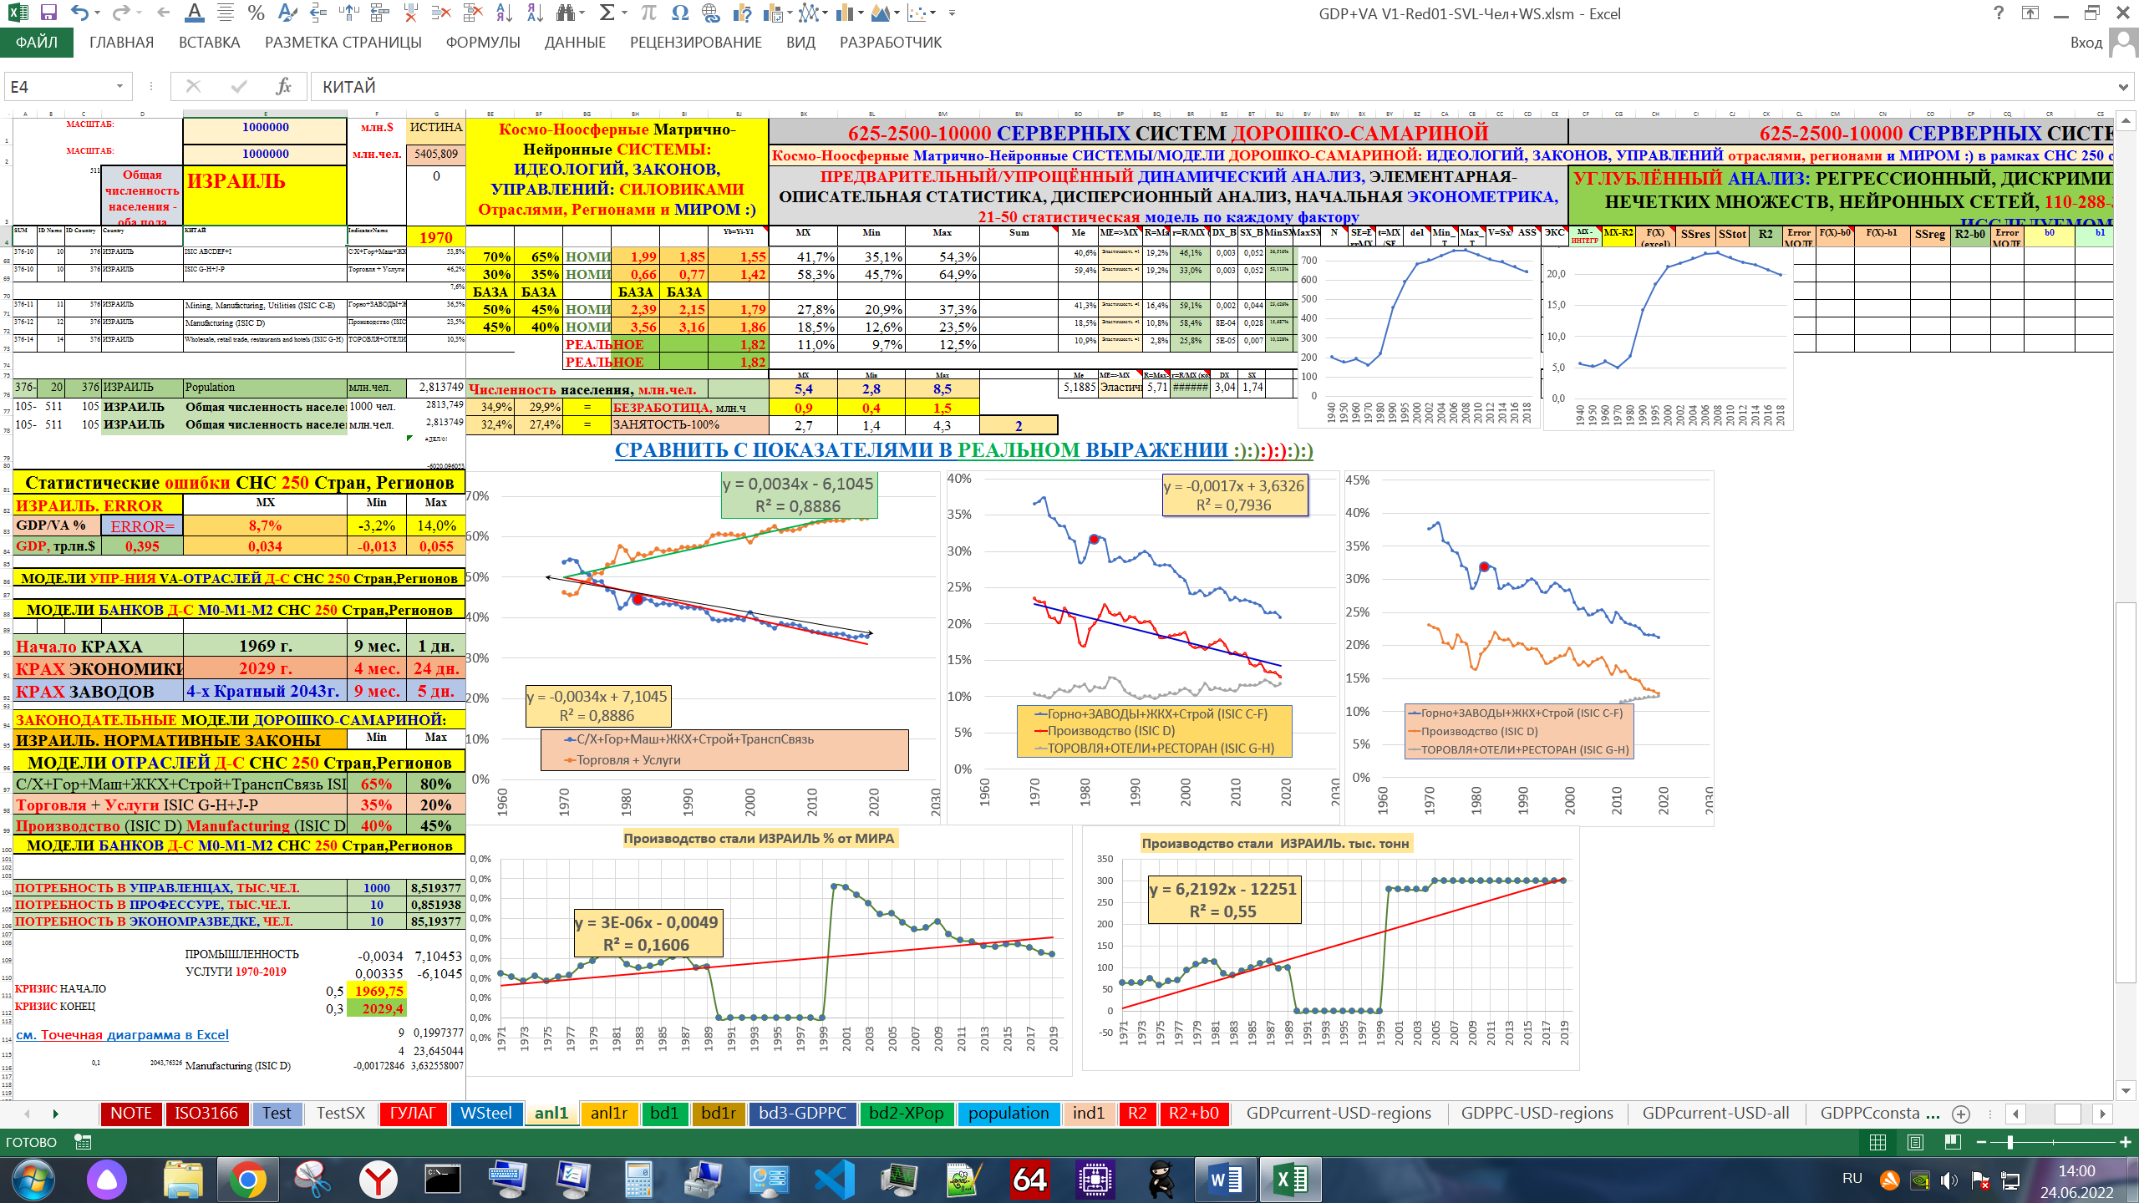Image resolution: width=2139 pixels, height=1203 pixels.
Task: Click the Save floppy disk icon
Action: (x=48, y=13)
